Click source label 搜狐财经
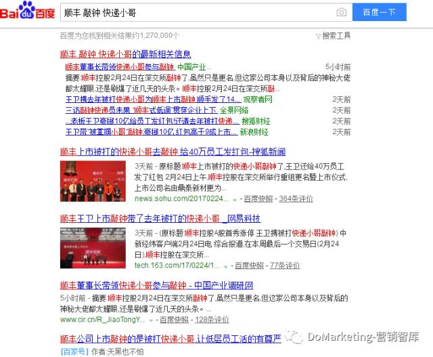This screenshot has width=433, height=357. [x=256, y=121]
